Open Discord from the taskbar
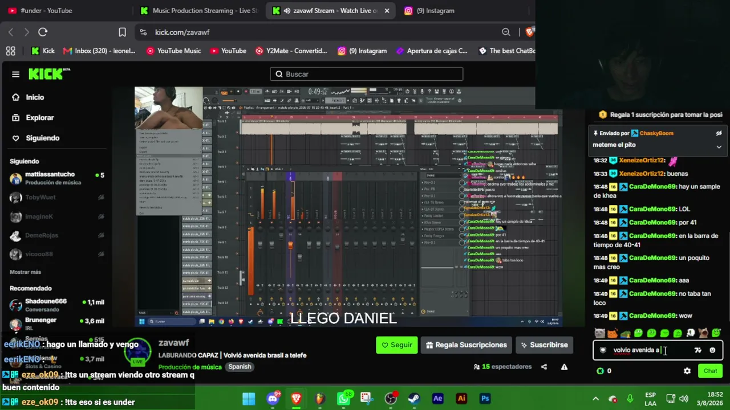The height and width of the screenshot is (410, 730). (273, 399)
